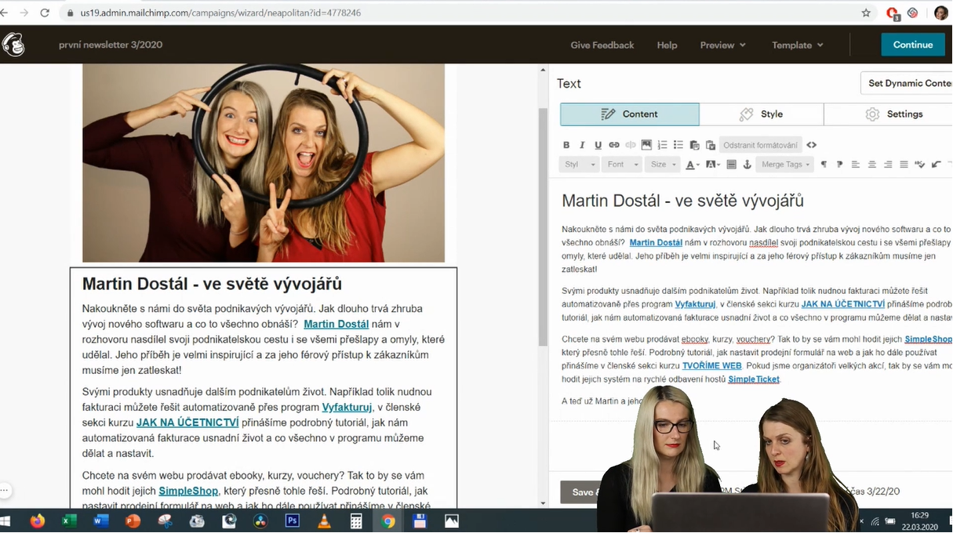Click the preview pane vertical scrollbar

click(543, 227)
